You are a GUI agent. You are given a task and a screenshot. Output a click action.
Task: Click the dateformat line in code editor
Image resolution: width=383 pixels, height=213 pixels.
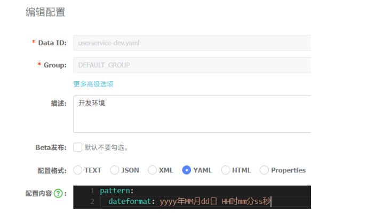190,201
